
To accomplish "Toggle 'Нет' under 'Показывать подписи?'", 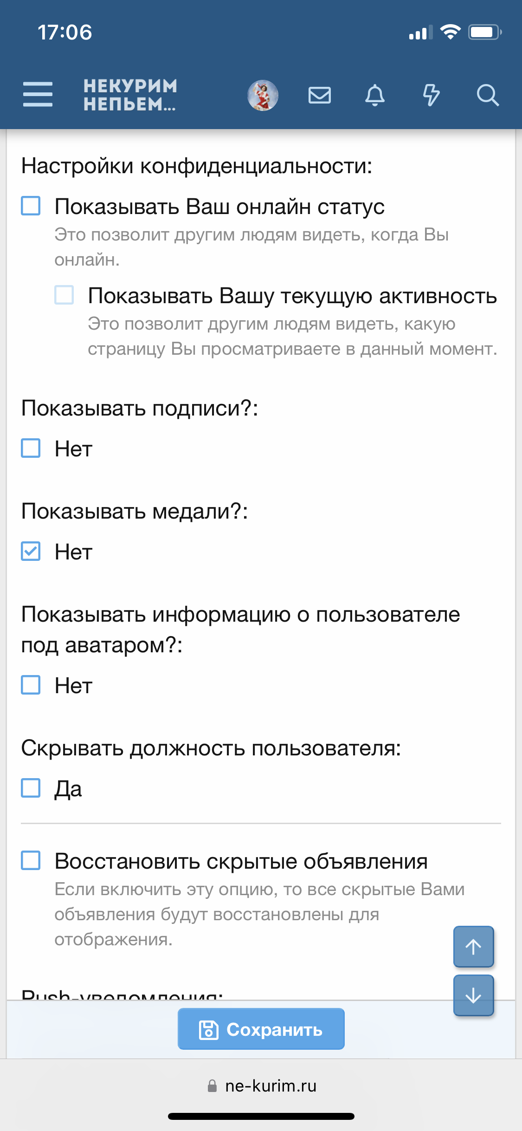I will pyautogui.click(x=30, y=448).
